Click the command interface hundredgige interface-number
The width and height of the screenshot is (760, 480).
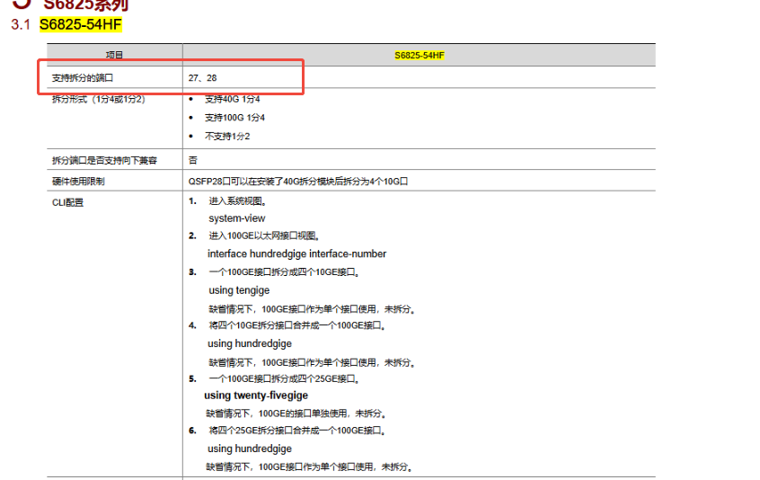point(297,253)
